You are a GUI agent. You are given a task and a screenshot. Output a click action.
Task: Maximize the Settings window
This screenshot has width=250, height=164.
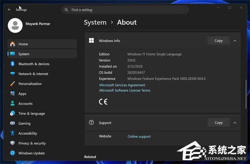(230, 8)
